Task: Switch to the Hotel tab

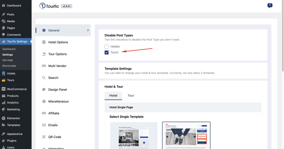Action: pos(113,95)
